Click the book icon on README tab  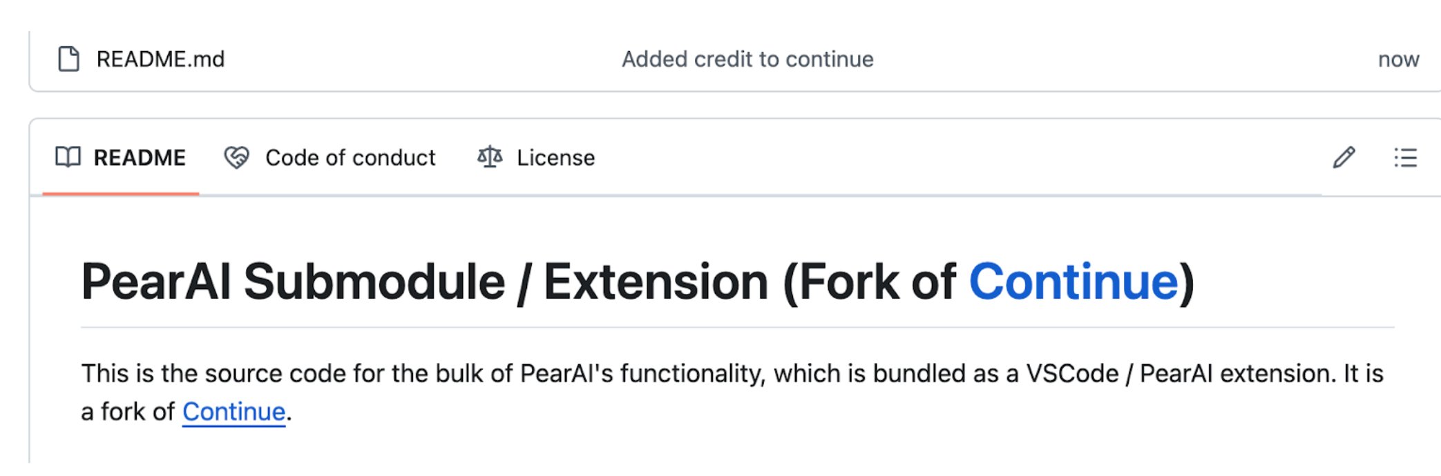[x=68, y=157]
